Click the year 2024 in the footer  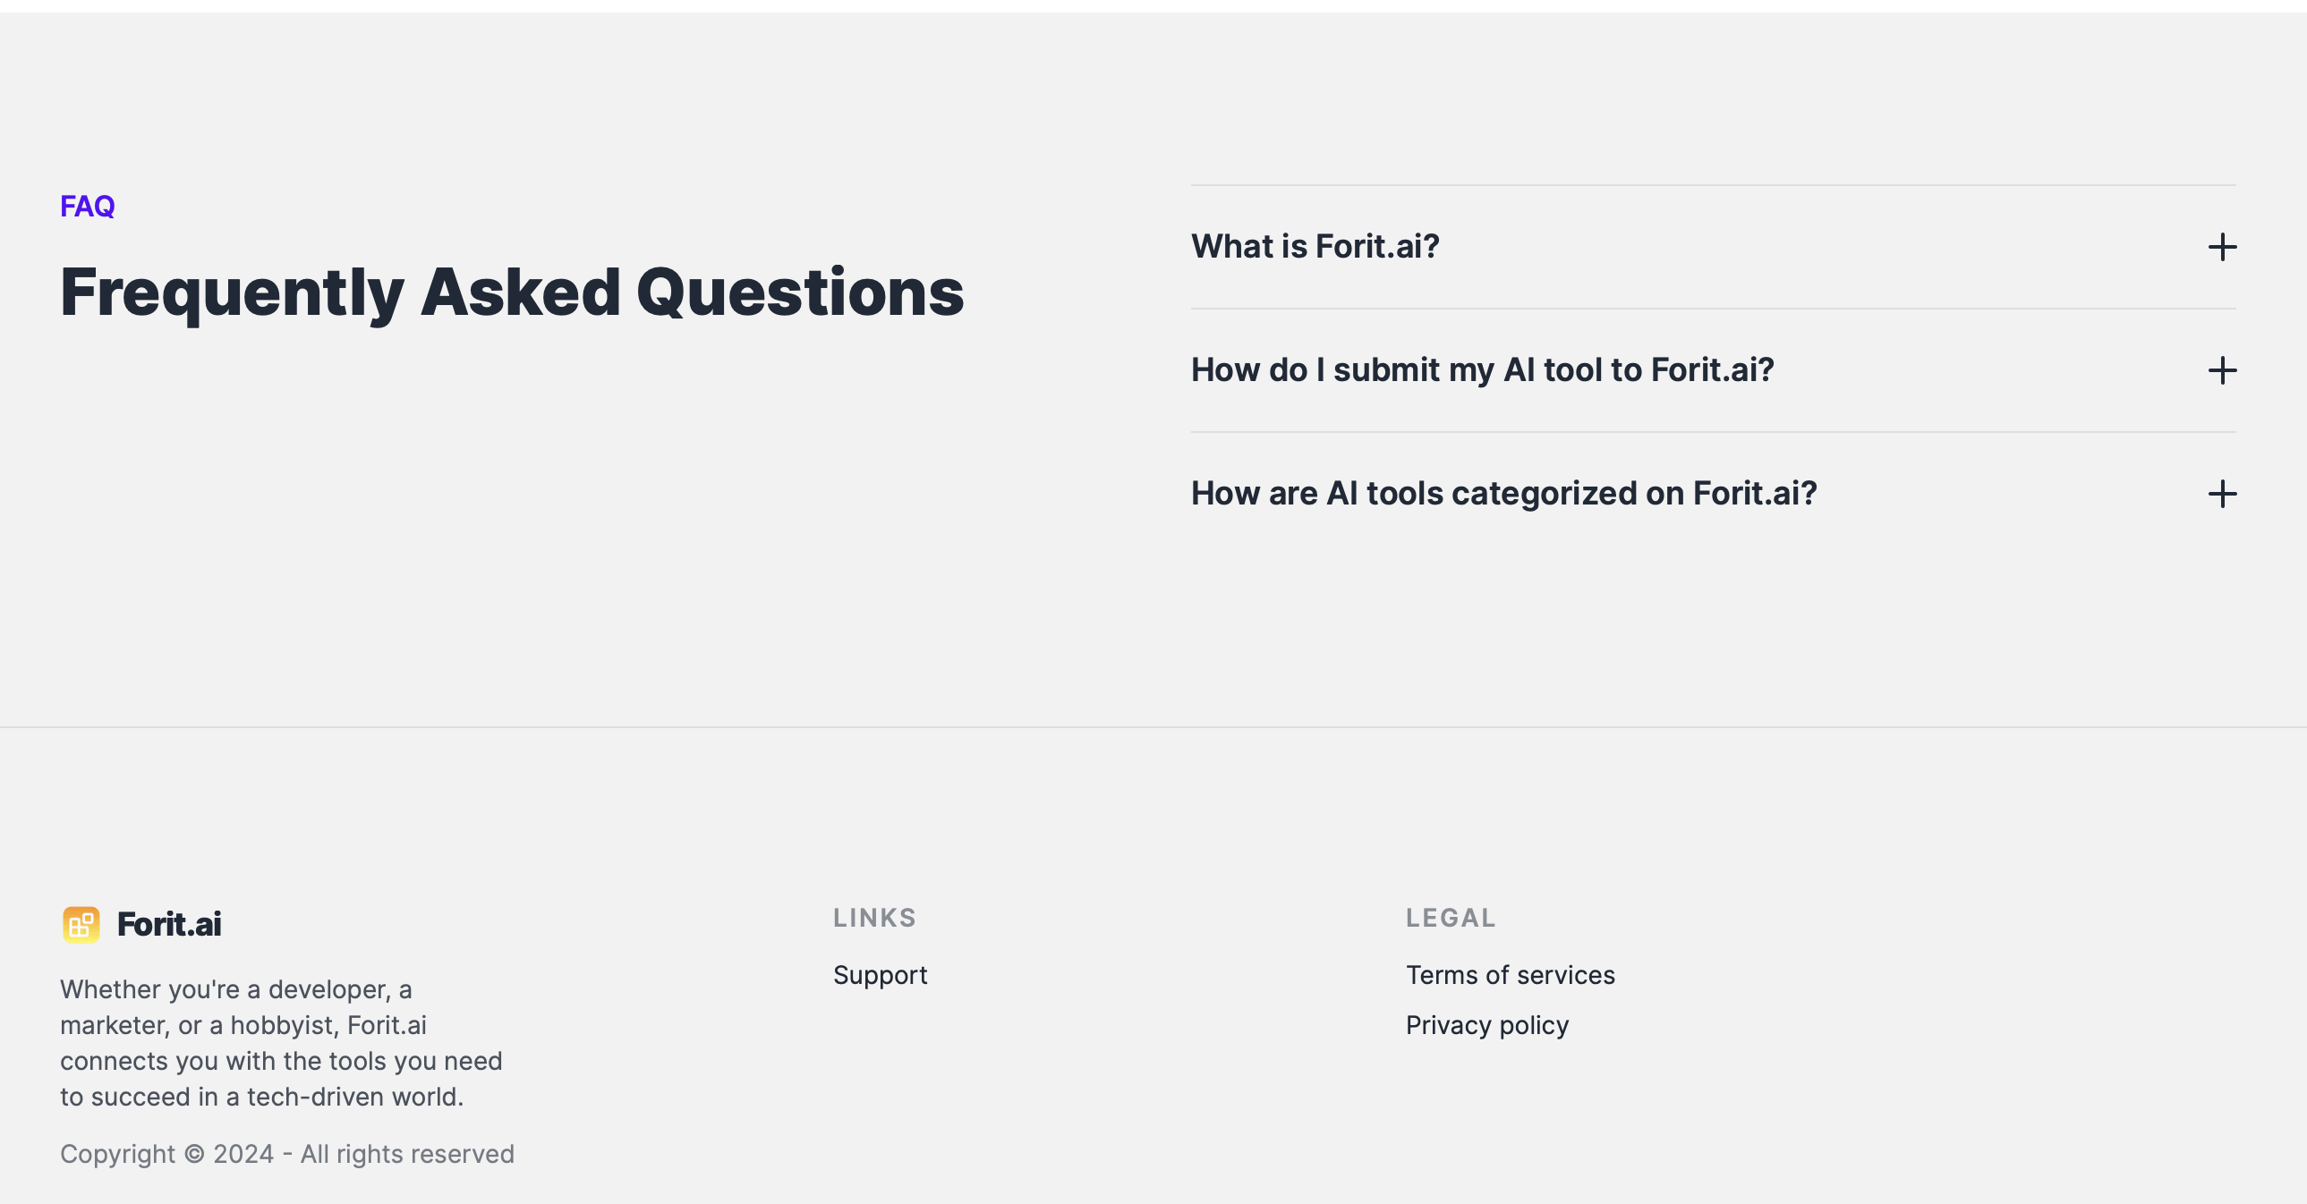pos(243,1154)
